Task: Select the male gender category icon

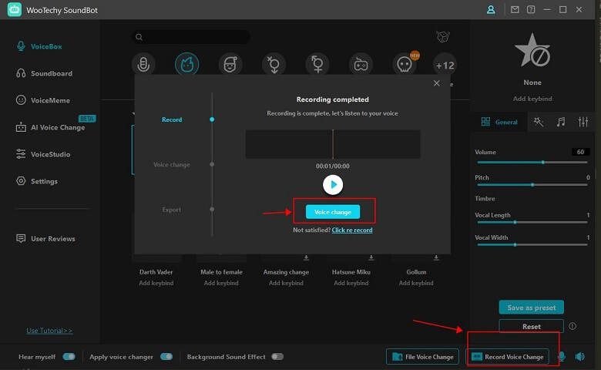Action: (x=274, y=65)
